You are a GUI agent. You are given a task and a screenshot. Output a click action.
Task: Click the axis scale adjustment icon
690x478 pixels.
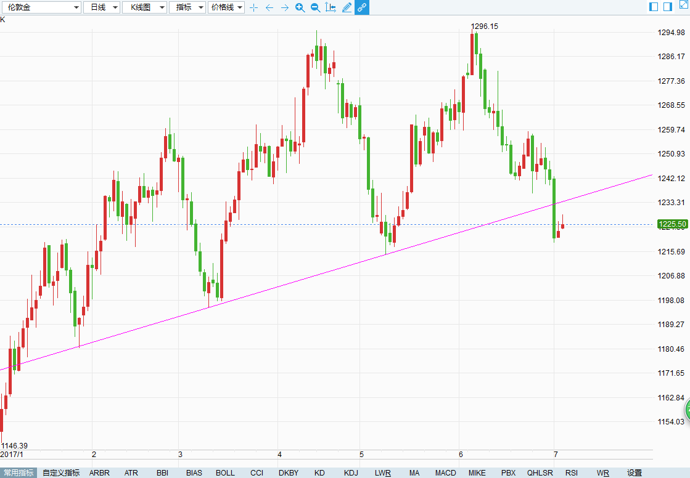coord(331,7)
